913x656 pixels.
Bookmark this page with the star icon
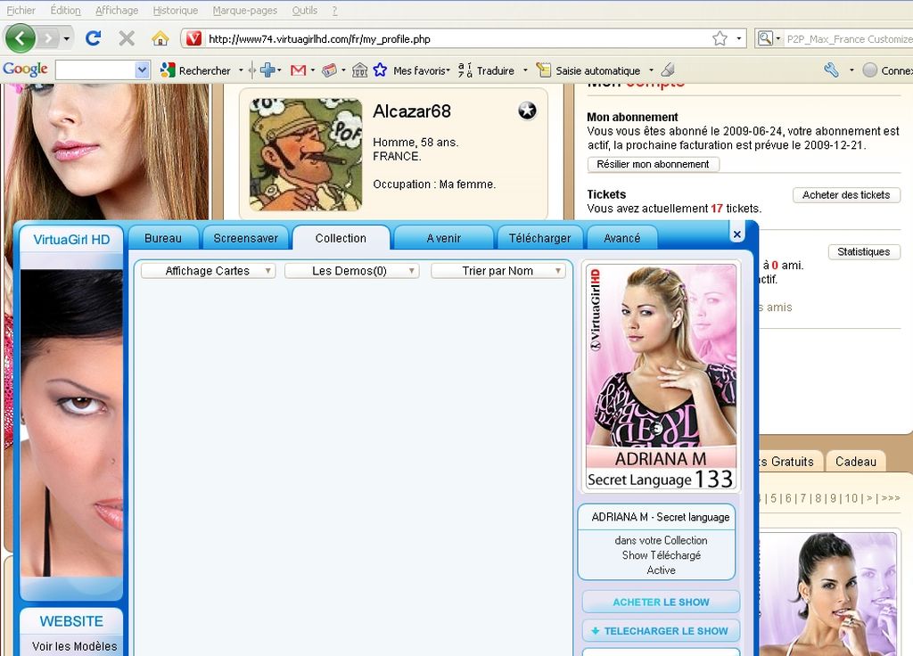(x=720, y=38)
